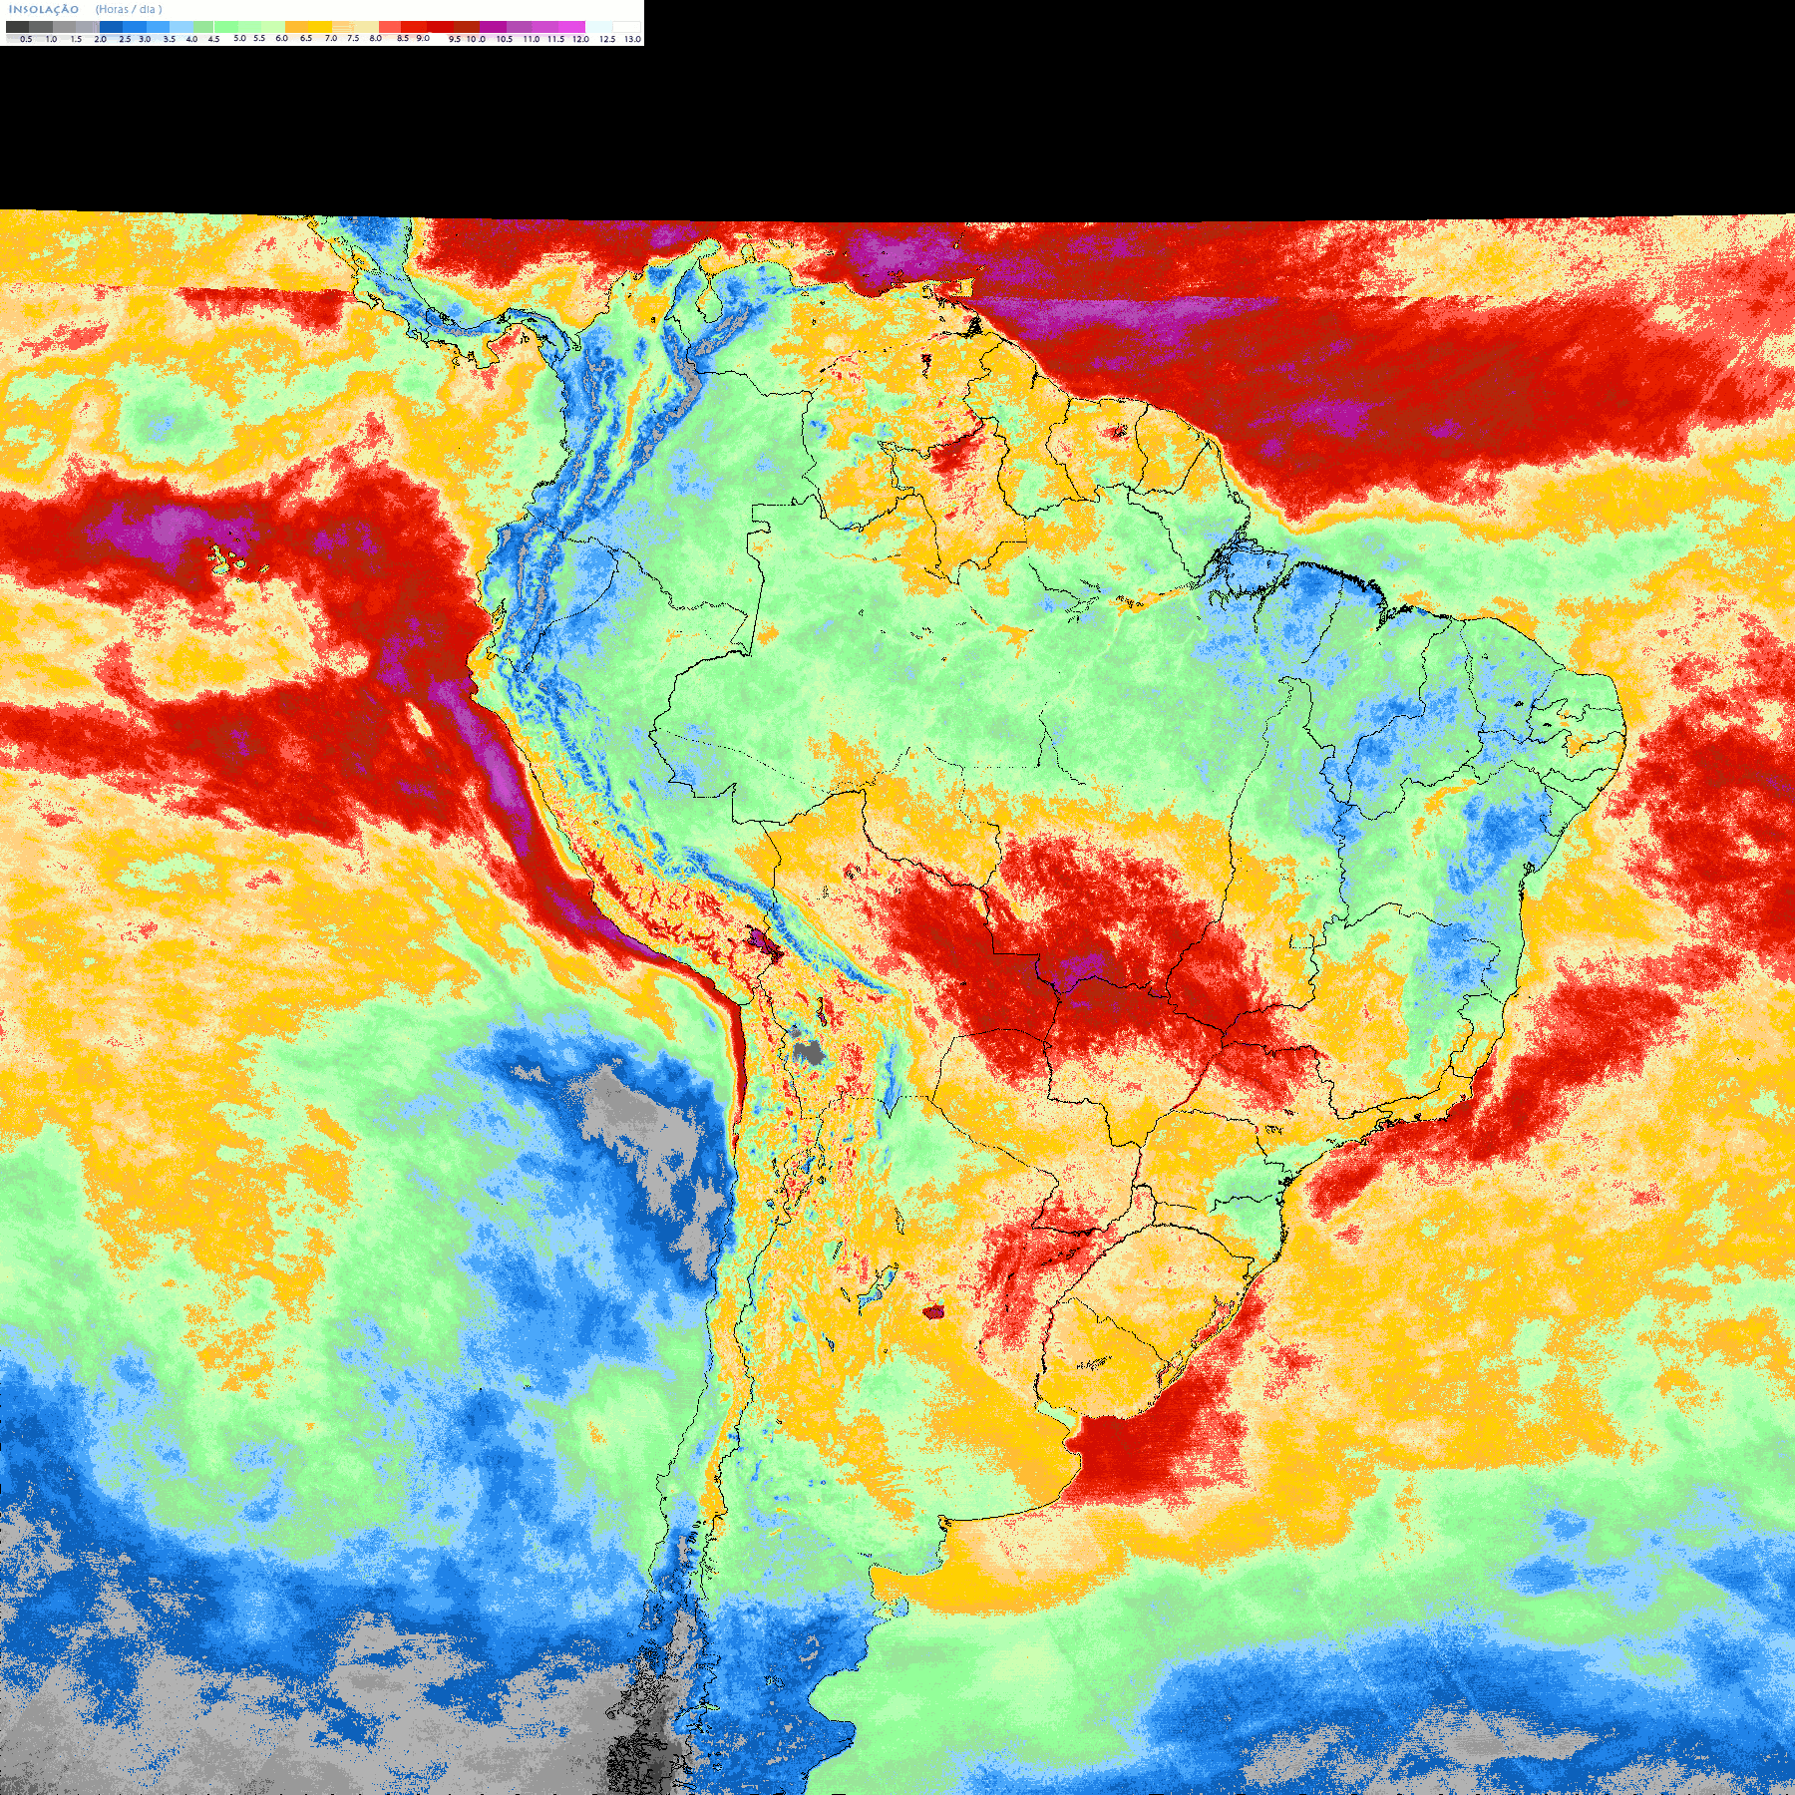Select the pale yellow swatch ending at 8.0
The image size is (1795, 1795).
pos(367,27)
